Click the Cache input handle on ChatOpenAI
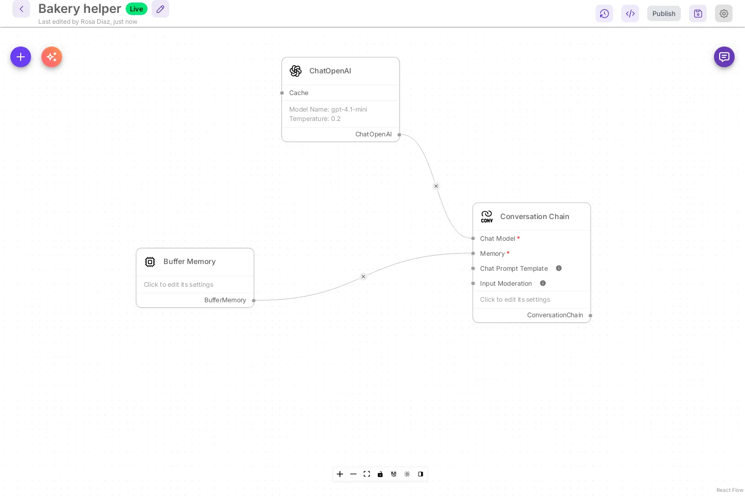 pos(282,93)
